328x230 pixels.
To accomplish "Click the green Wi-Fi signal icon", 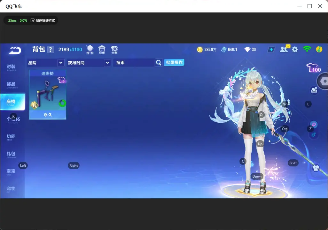I will click(307, 49).
